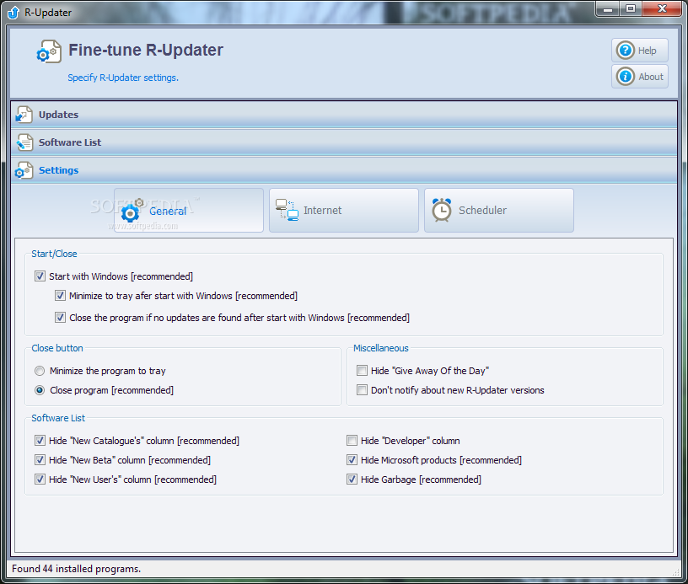The image size is (688, 584).
Task: Click the About info icon
Action: pyautogui.click(x=626, y=77)
